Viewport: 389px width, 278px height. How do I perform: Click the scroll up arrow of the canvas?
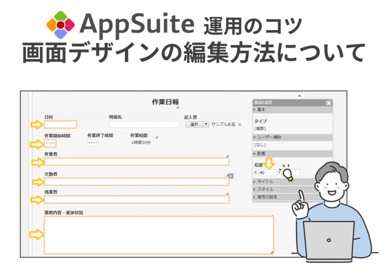tap(300, 95)
